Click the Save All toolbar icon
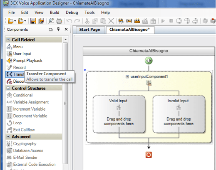The width and height of the screenshot is (216, 170). (41, 21)
